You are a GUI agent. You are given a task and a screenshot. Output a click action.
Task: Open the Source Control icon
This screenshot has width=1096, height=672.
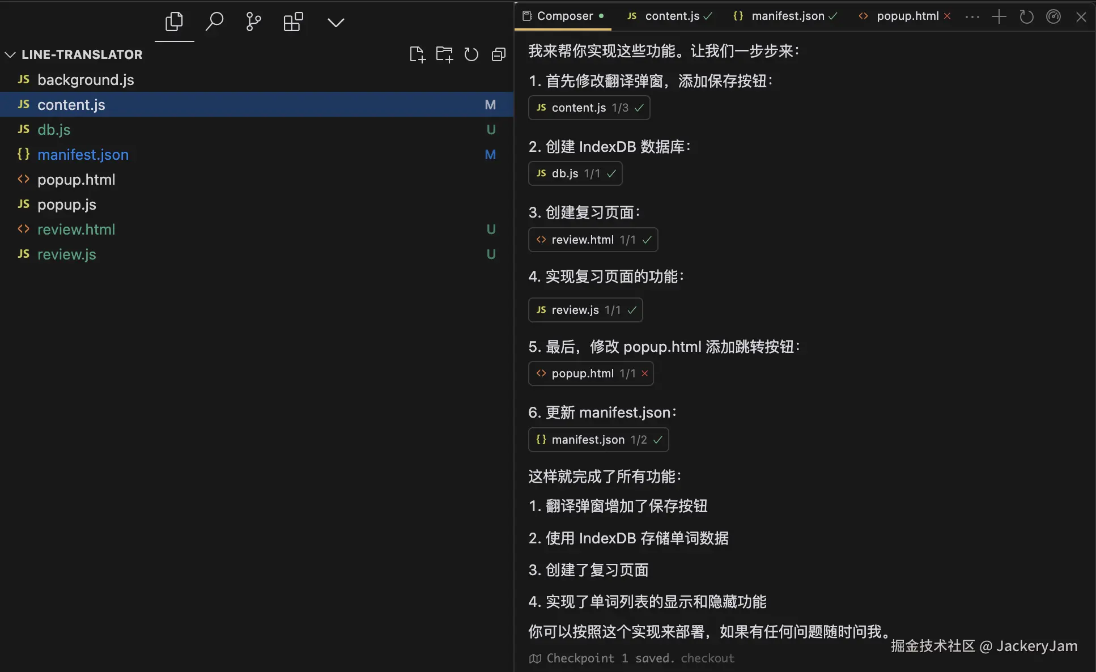pyautogui.click(x=253, y=23)
